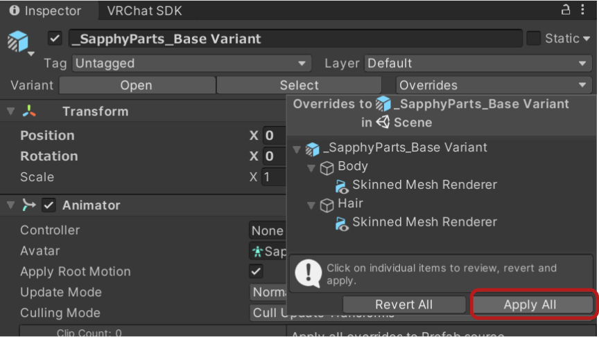Click the _SapphyParts_Base Variant tree prefab icon
Screen dimensions: 599x337
312,149
